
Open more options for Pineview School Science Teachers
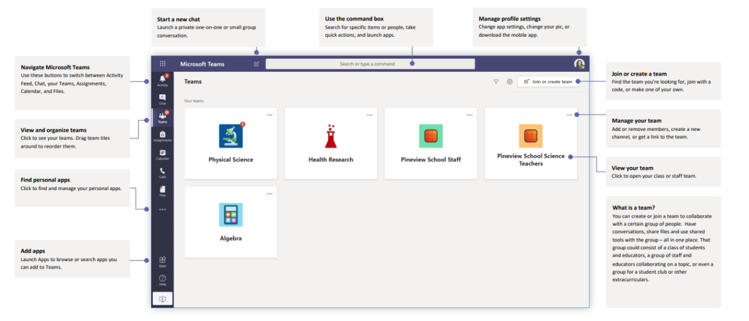pos(569,115)
